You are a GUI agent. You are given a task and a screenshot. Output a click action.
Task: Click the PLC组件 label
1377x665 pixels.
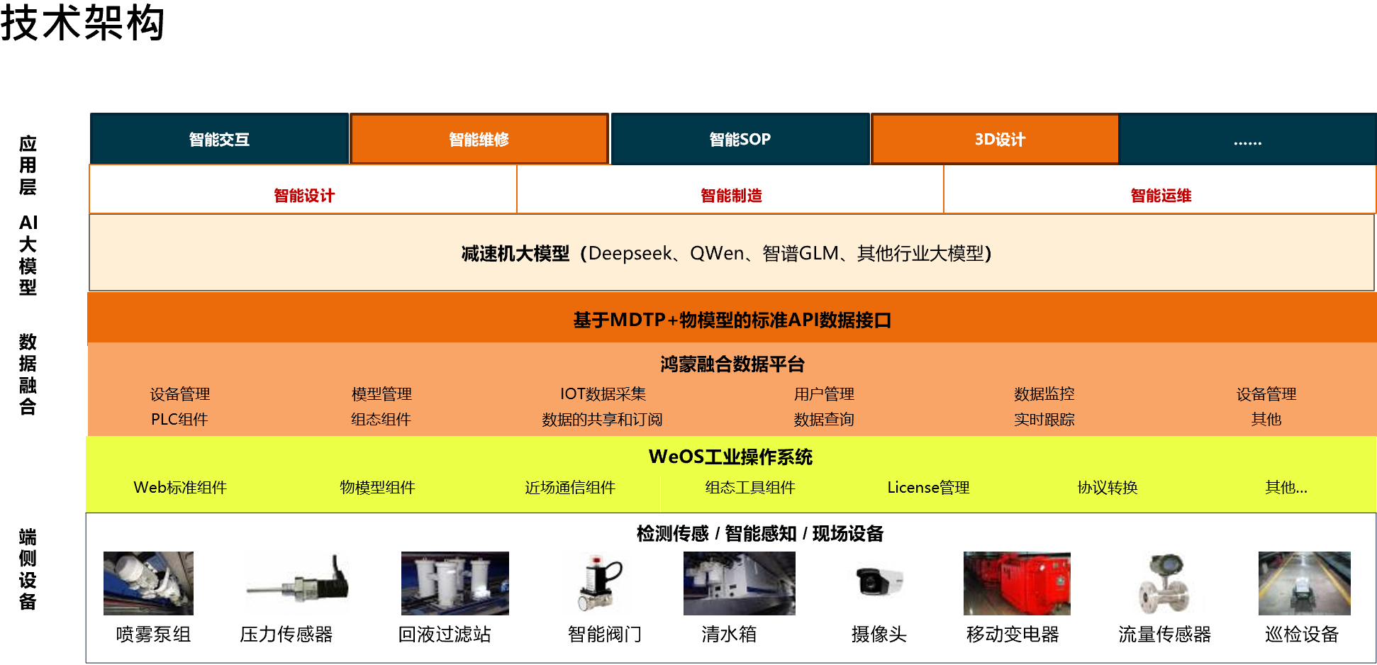coord(179,420)
